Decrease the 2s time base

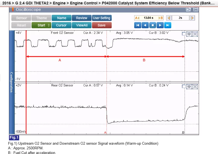[169, 18]
